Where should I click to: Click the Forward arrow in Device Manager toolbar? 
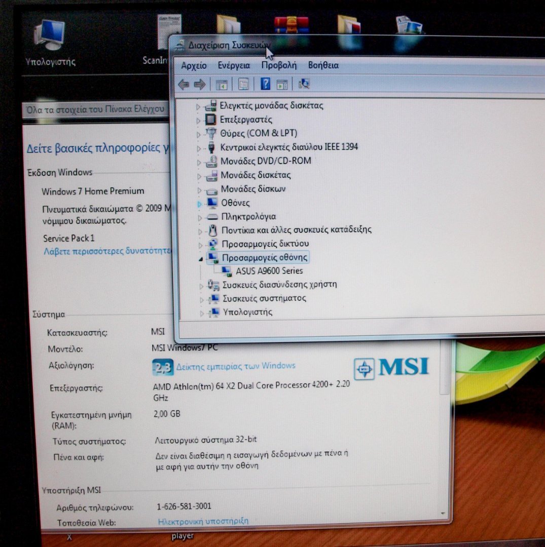click(x=200, y=84)
